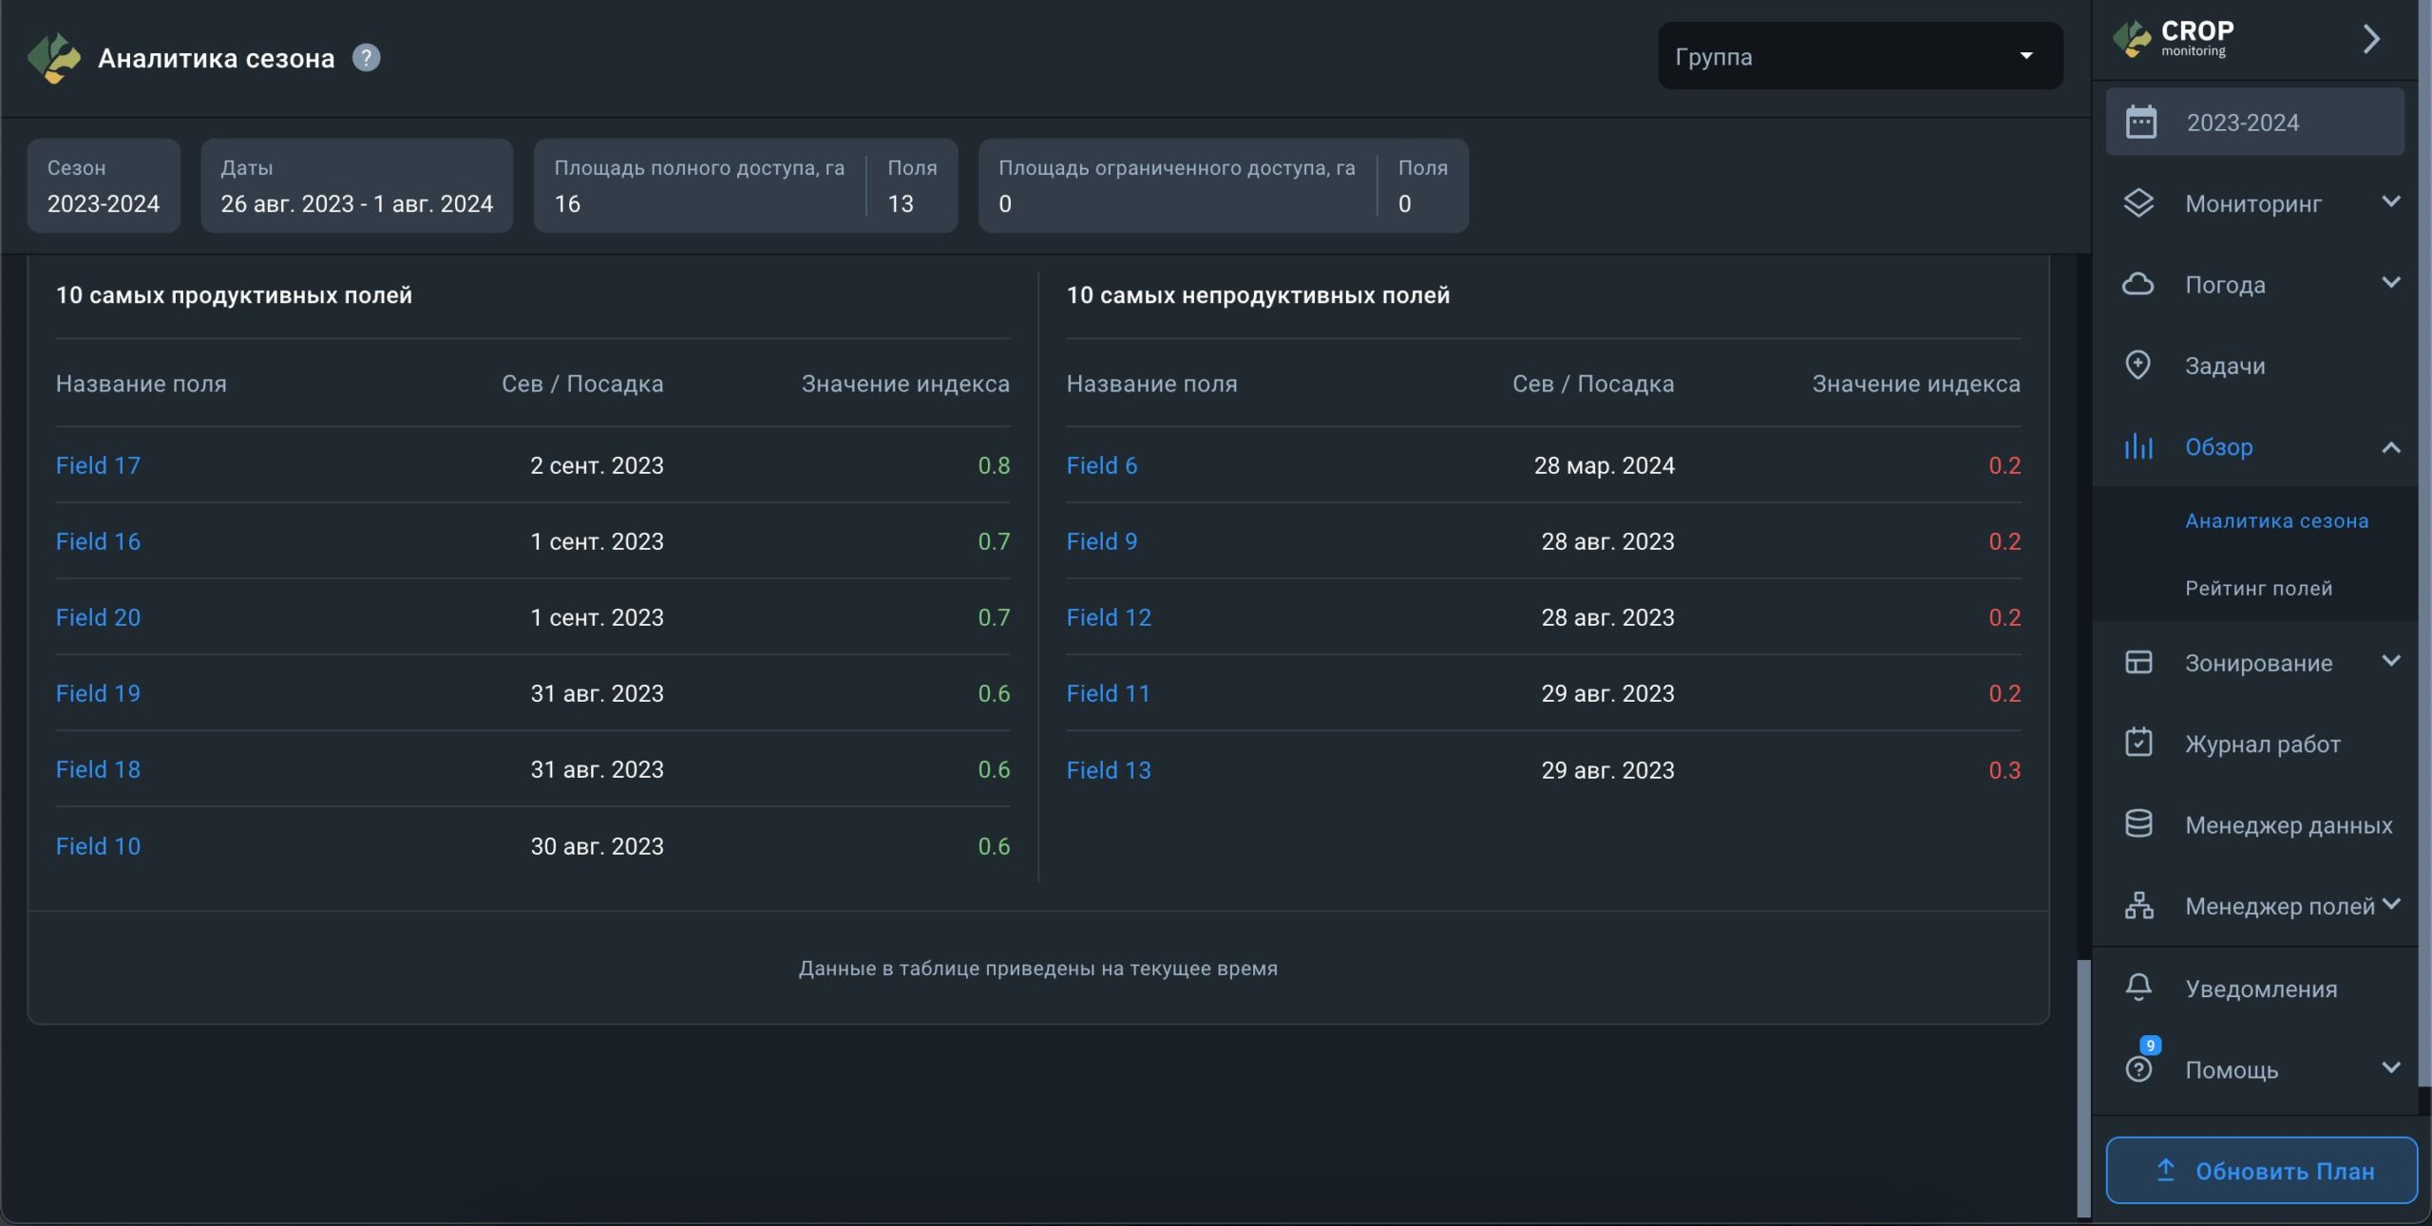Click the Уведомления bell icon
Image resolution: width=2432 pixels, height=1226 pixels.
click(x=2138, y=988)
